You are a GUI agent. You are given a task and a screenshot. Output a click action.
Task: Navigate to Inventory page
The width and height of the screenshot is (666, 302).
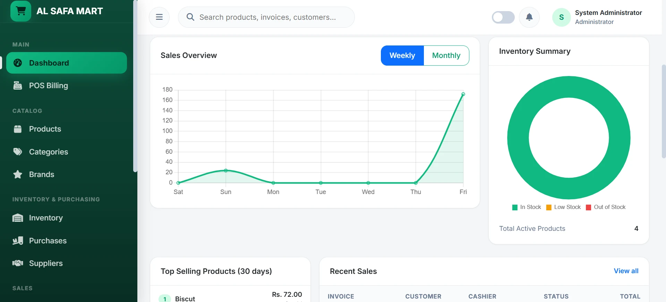point(67,218)
